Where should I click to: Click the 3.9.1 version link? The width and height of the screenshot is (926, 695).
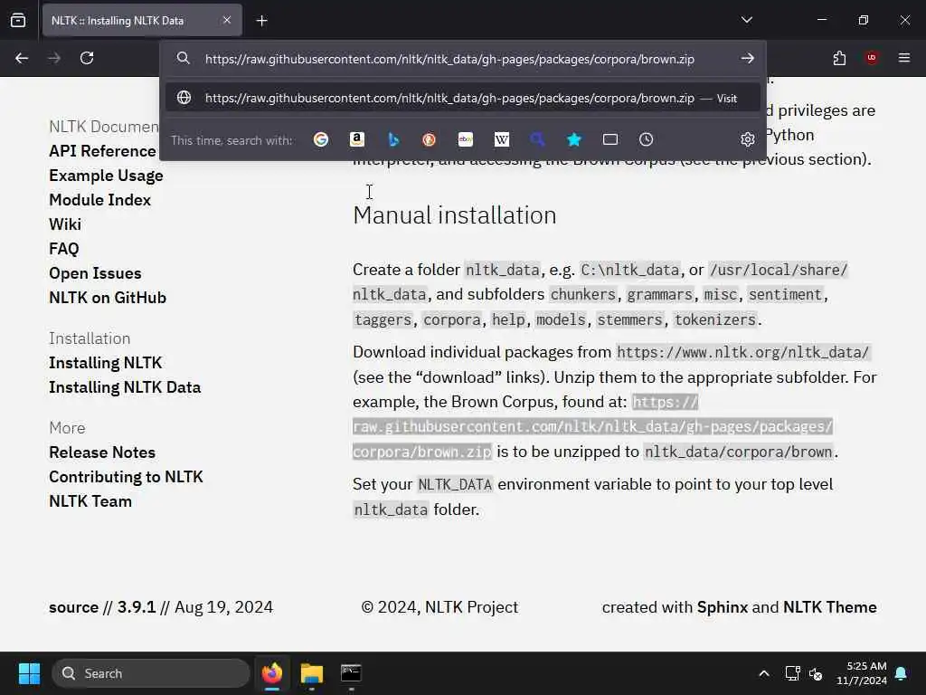click(137, 607)
